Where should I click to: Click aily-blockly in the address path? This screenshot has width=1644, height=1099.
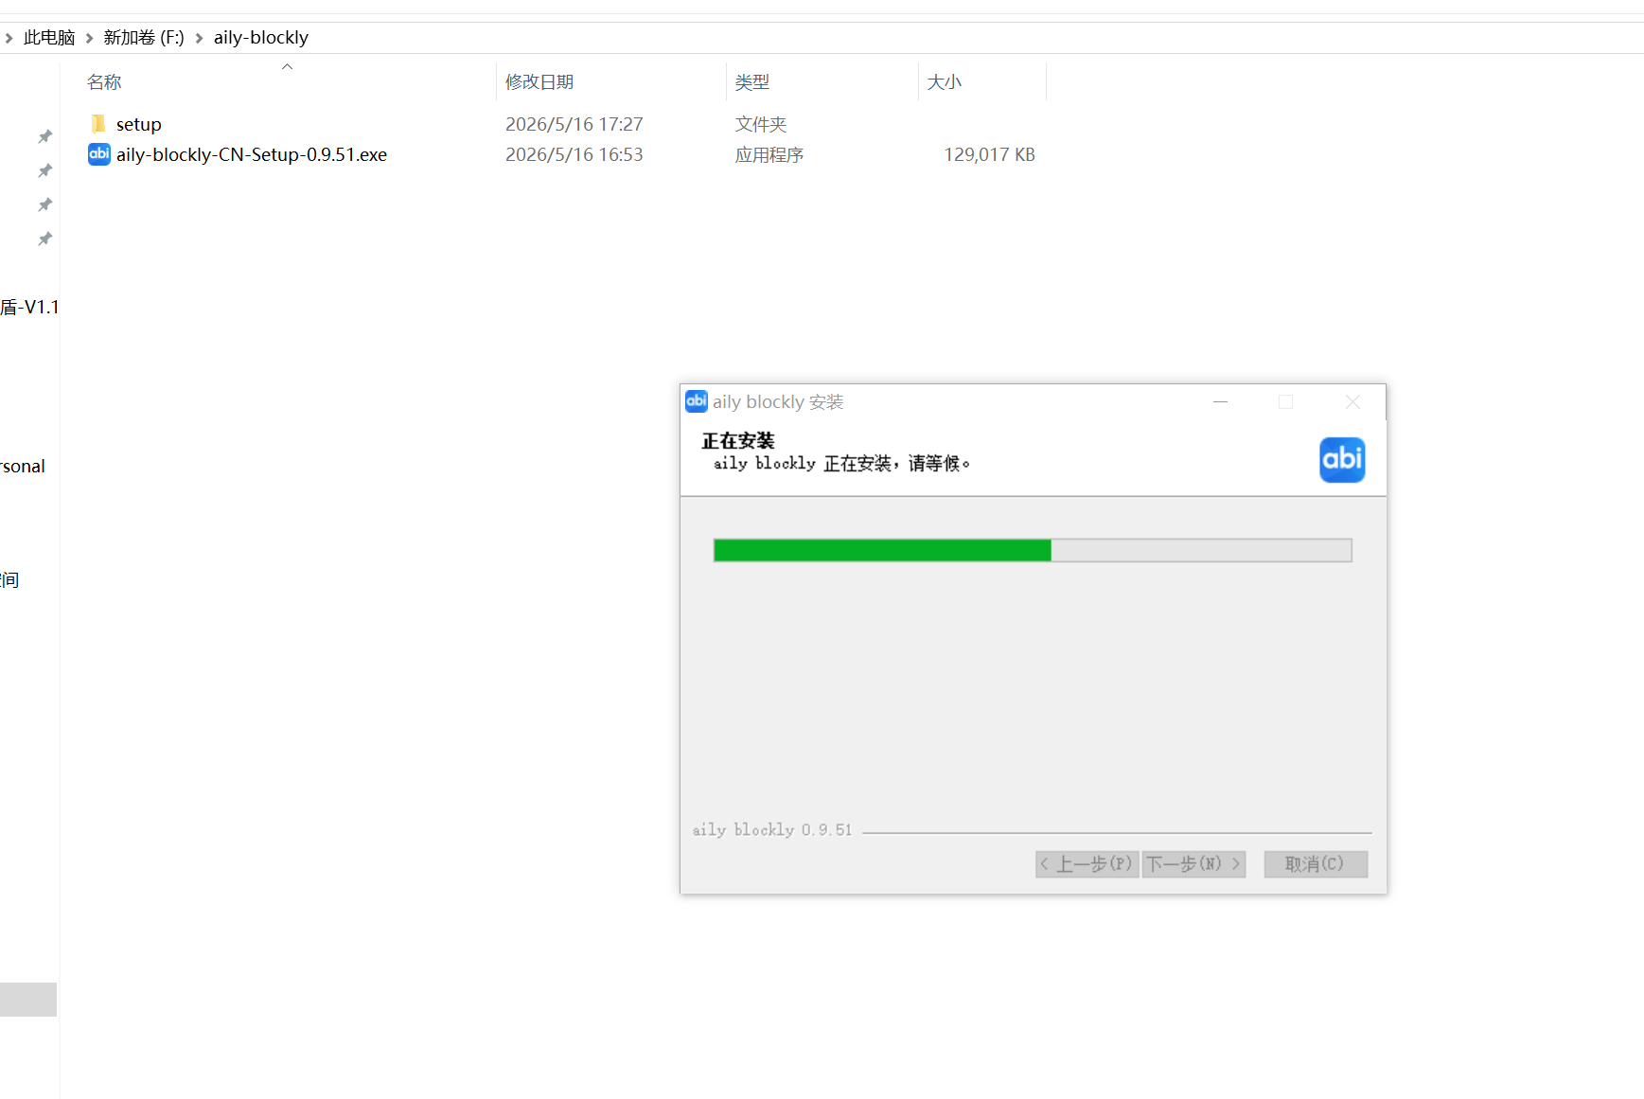pyautogui.click(x=261, y=38)
